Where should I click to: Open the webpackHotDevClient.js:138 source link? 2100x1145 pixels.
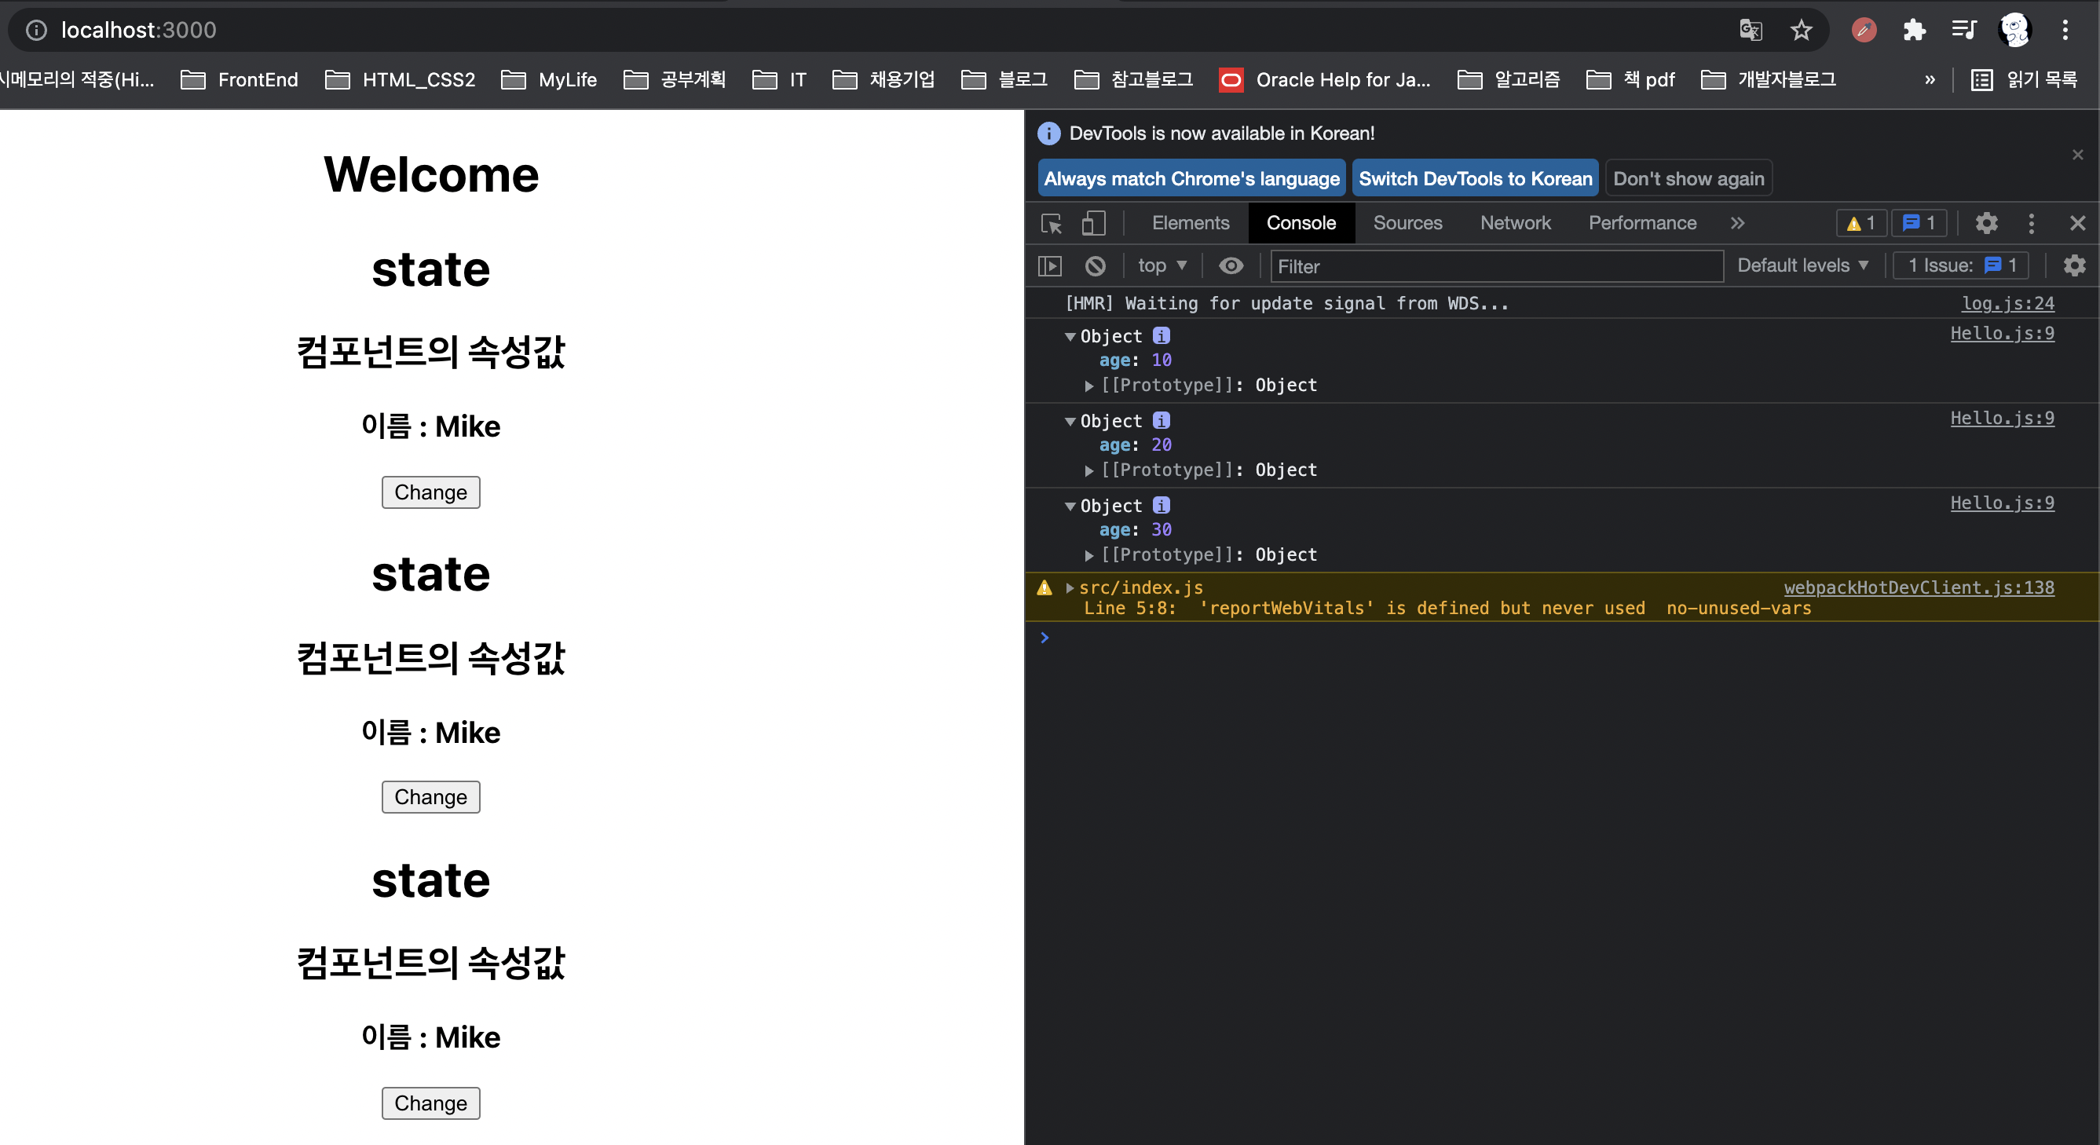pos(1919,587)
